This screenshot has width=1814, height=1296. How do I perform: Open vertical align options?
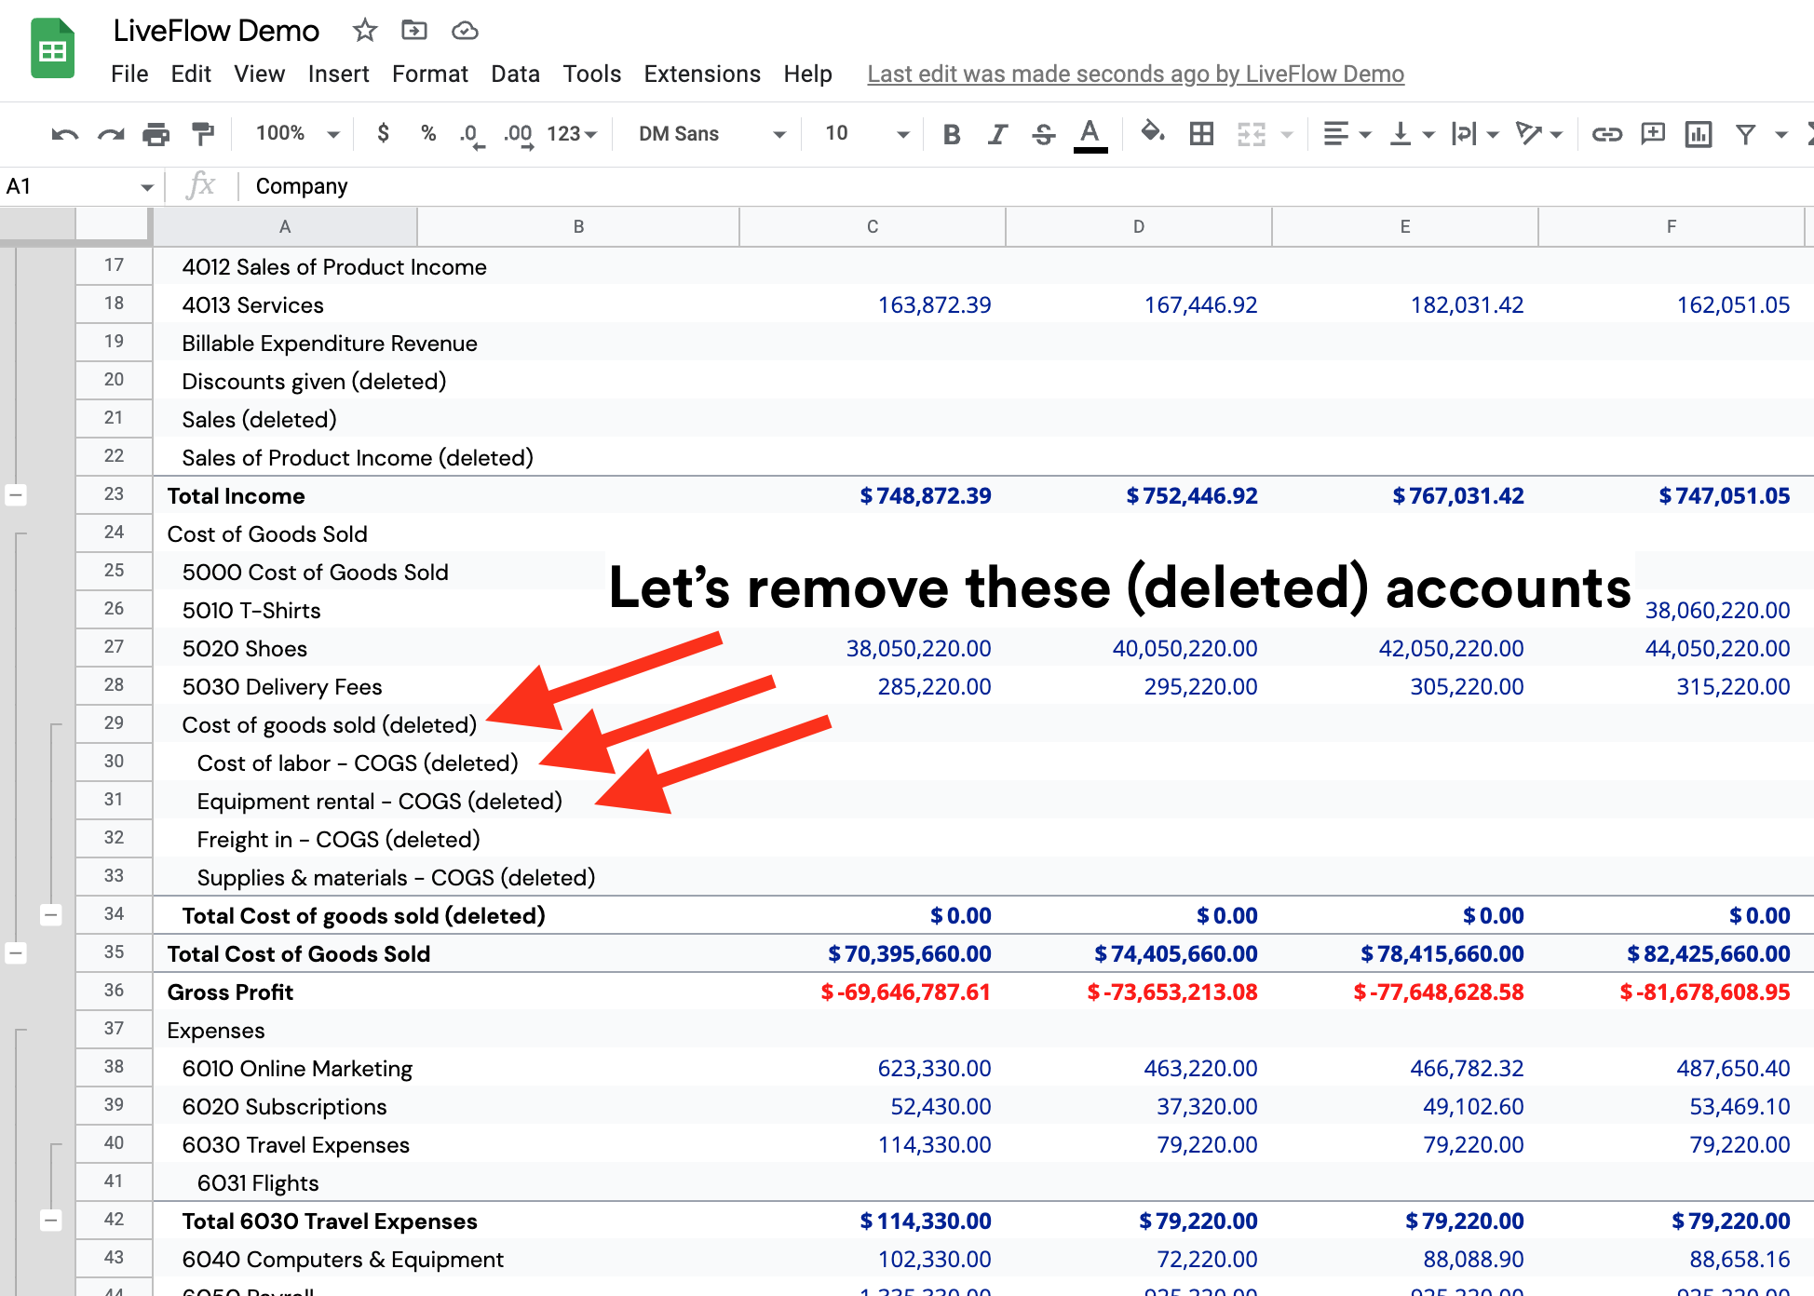click(1411, 134)
